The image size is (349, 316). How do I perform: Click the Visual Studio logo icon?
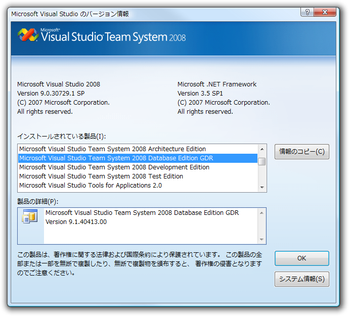point(28,35)
